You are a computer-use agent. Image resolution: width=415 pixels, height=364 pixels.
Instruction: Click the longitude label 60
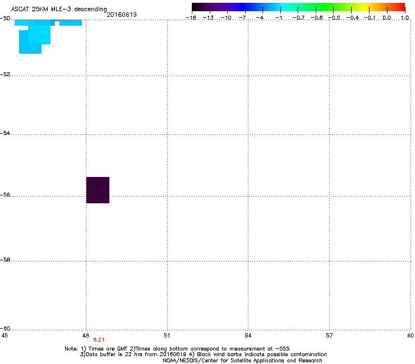411,335
